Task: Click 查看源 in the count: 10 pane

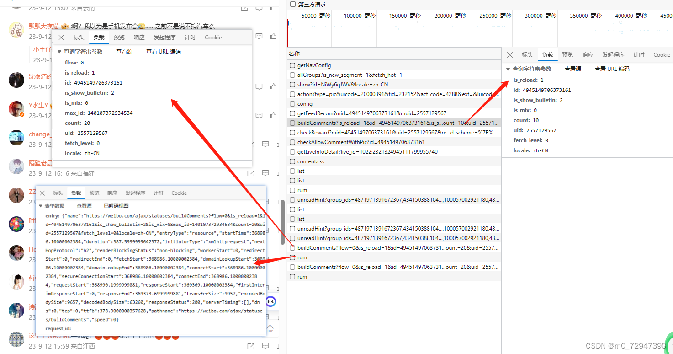Action: click(x=573, y=69)
